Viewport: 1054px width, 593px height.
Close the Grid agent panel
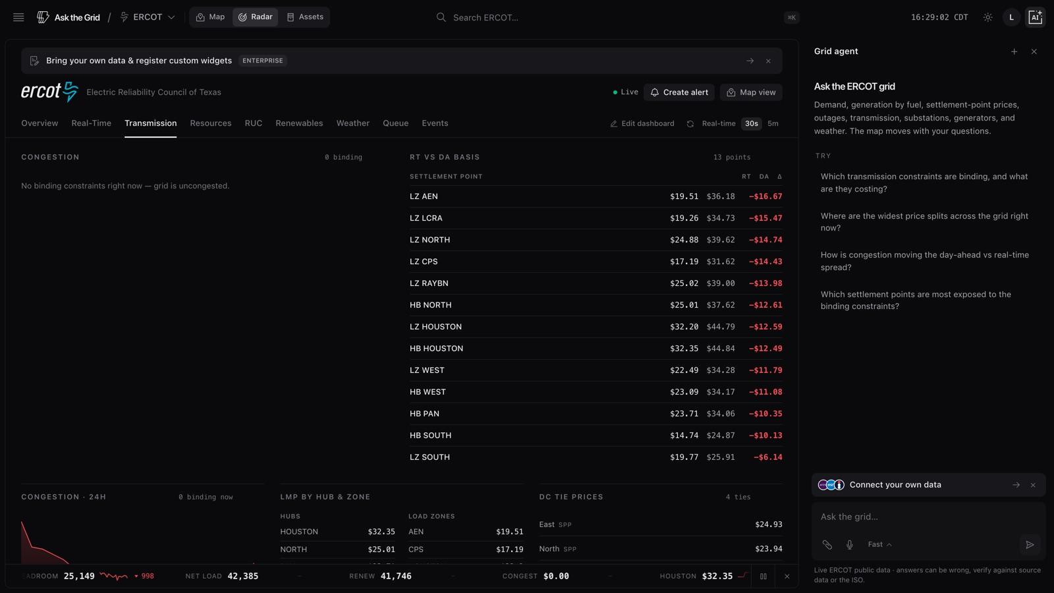click(1034, 51)
